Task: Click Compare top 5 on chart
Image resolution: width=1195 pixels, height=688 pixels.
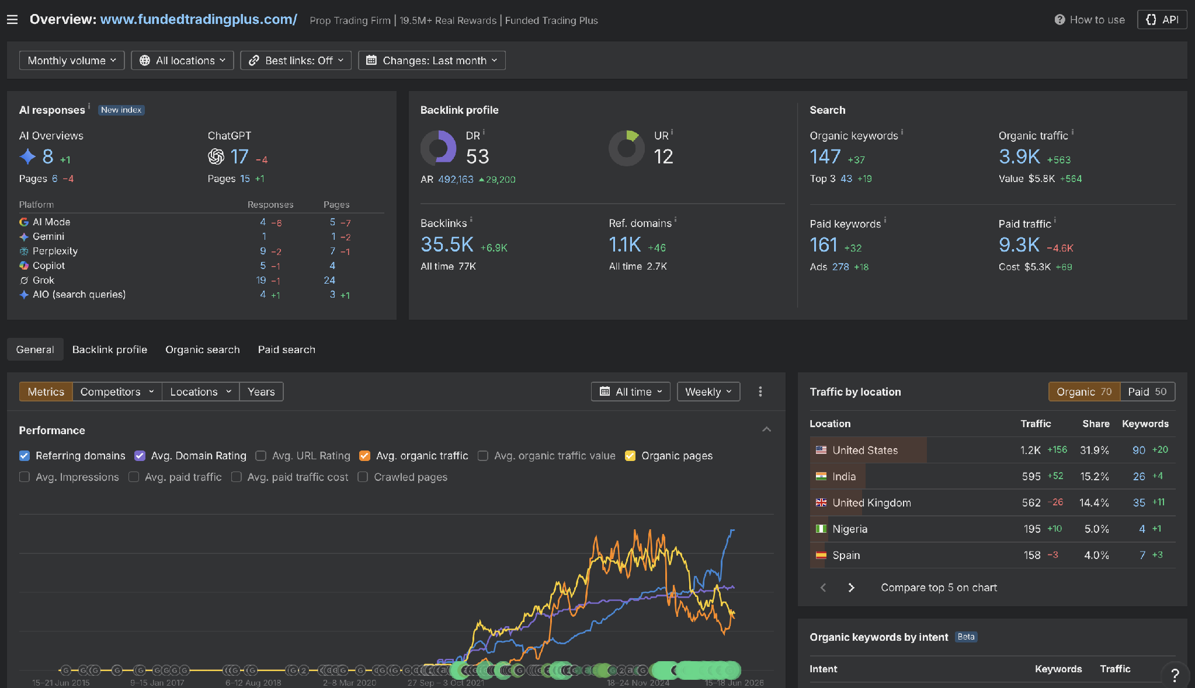Action: (x=939, y=588)
